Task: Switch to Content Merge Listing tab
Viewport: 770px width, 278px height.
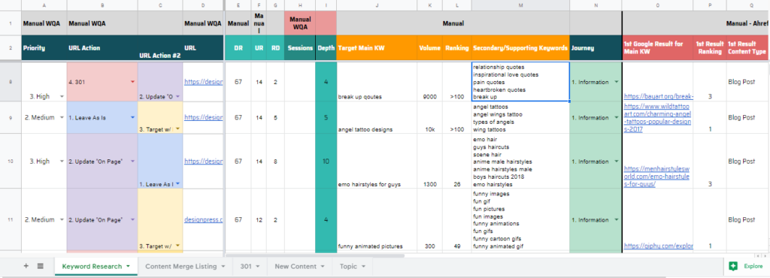Action: (180, 266)
